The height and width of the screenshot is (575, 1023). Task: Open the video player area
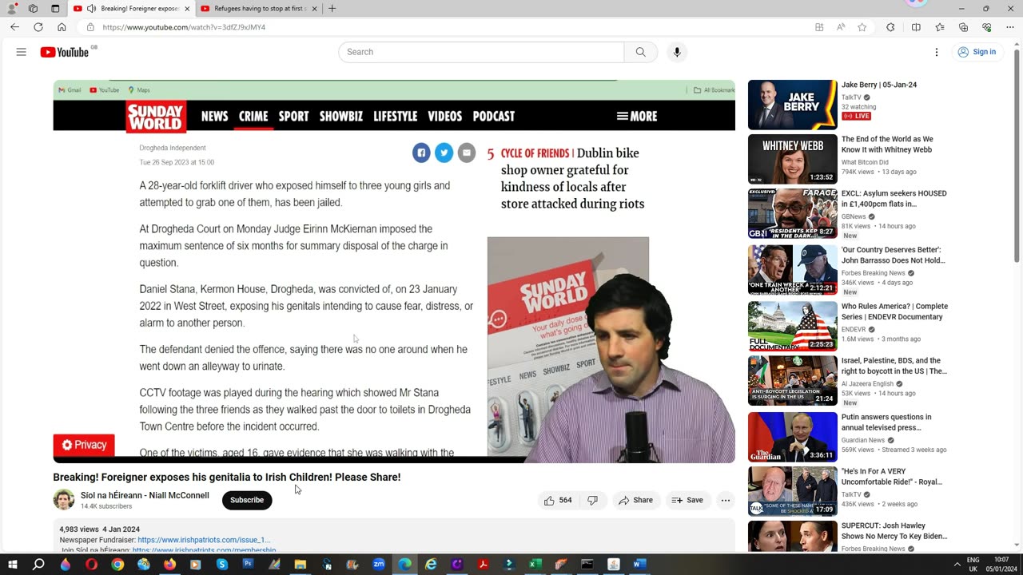394,272
